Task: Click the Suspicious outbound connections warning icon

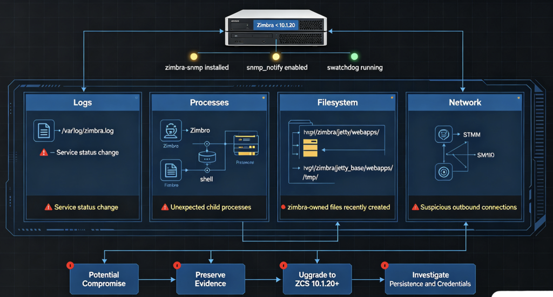Action: 415,207
